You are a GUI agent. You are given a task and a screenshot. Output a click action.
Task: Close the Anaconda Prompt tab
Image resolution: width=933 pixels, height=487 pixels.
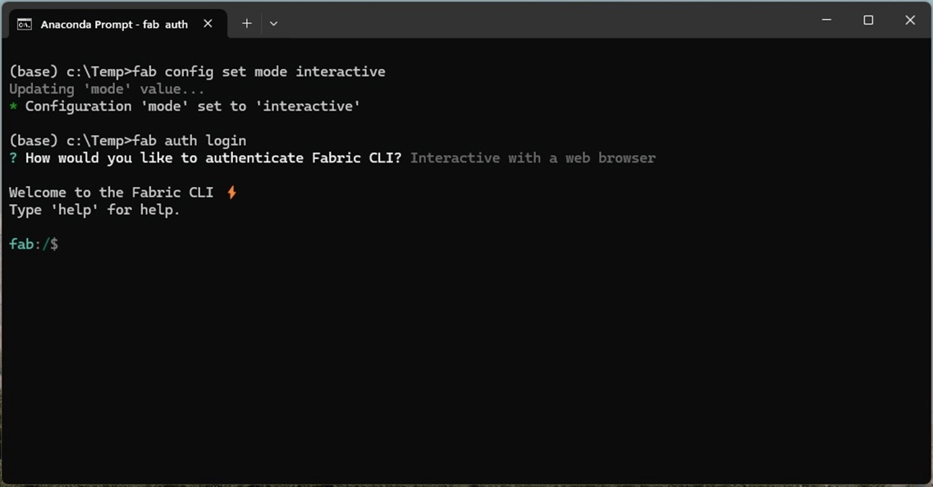click(208, 24)
